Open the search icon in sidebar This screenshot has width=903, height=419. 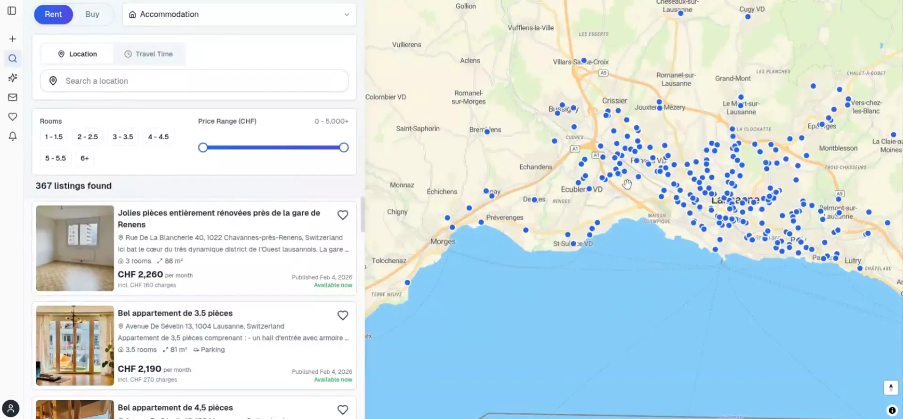tap(13, 58)
